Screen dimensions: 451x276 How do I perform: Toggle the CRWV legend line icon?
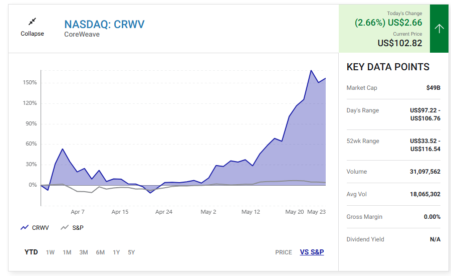pyautogui.click(x=25, y=228)
